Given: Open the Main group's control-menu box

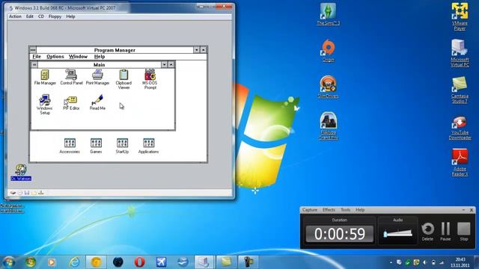Looking at the screenshot, I should (34, 65).
